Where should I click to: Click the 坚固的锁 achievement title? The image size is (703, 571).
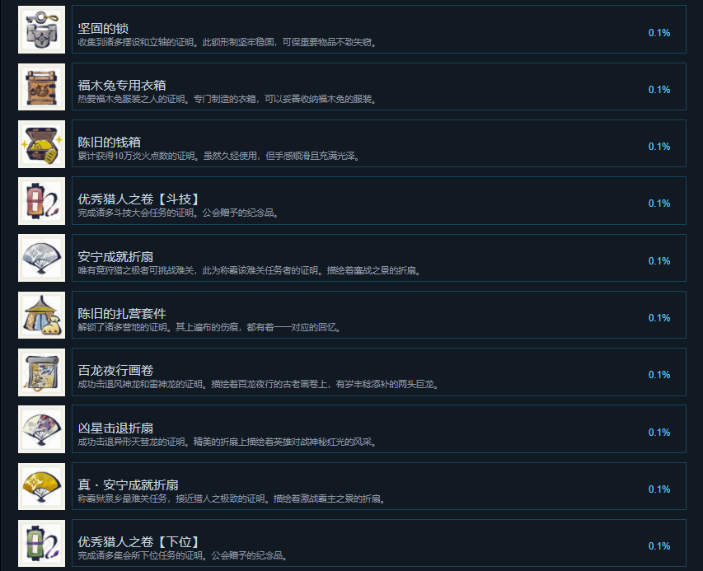(x=103, y=28)
